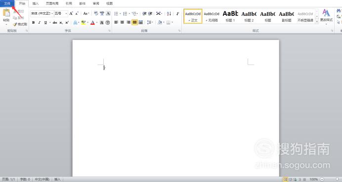The height and width of the screenshot is (182, 342).
Task: Apply the 标题 1 heading style
Action: click(230, 16)
